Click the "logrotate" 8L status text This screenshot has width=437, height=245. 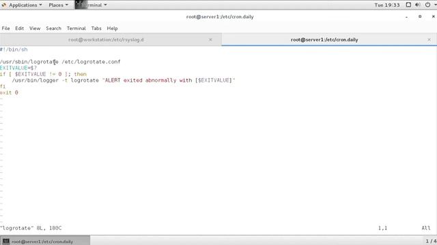(31, 228)
